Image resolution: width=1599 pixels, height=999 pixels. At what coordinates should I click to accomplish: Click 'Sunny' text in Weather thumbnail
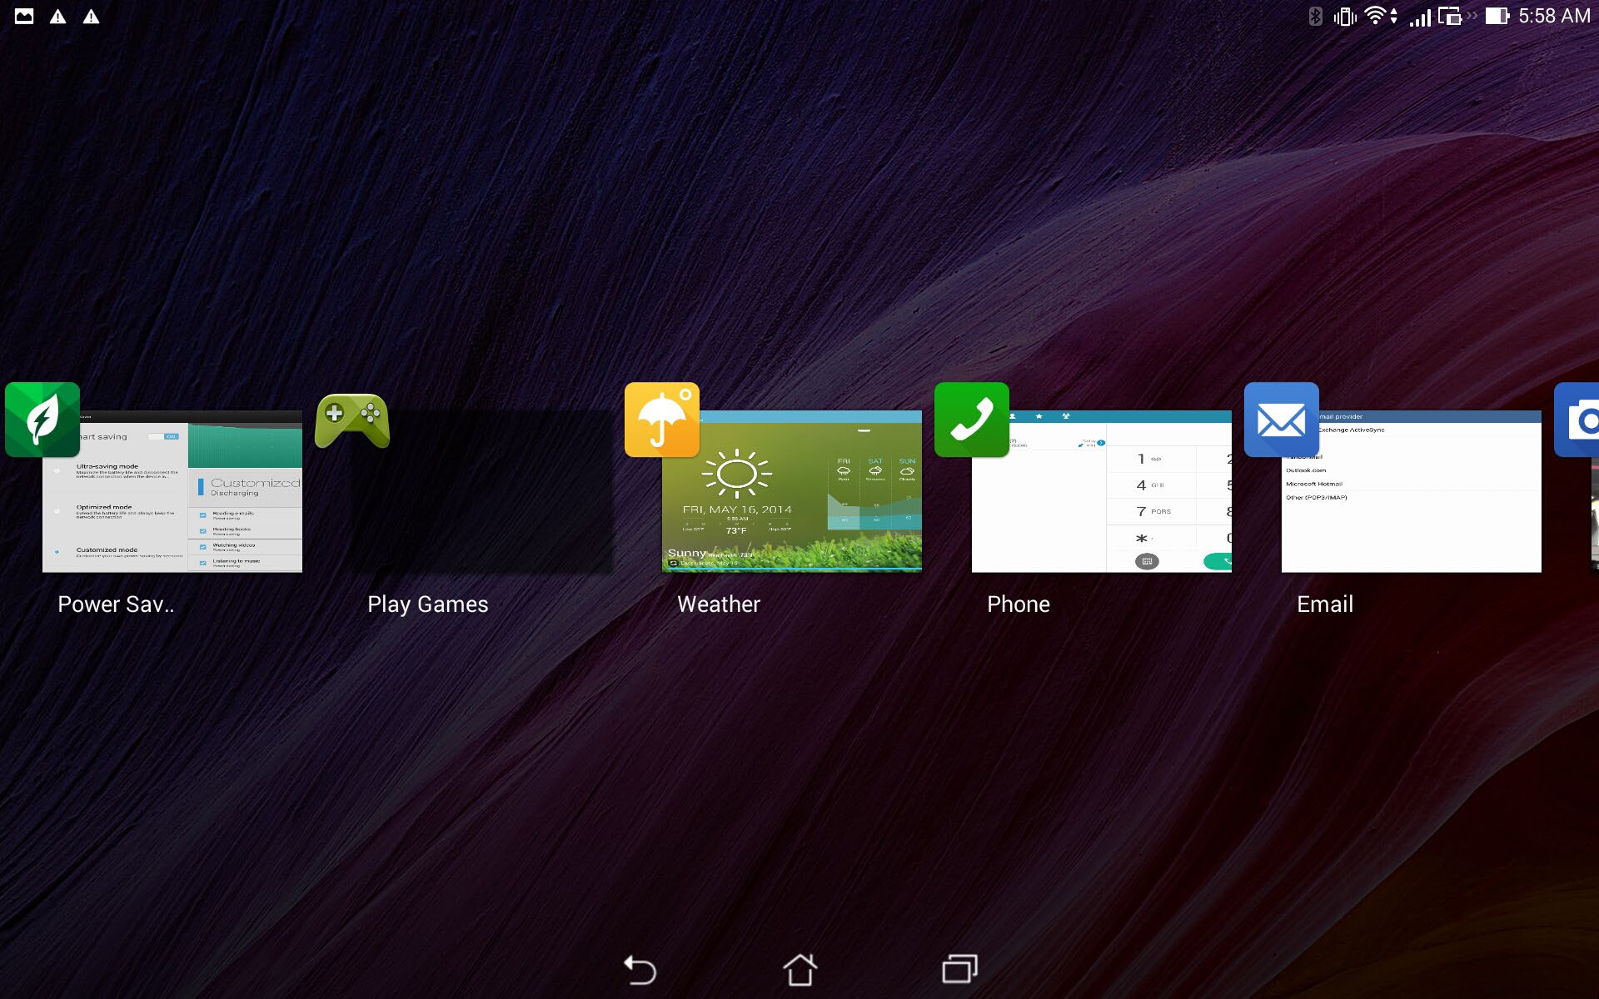[x=687, y=553]
